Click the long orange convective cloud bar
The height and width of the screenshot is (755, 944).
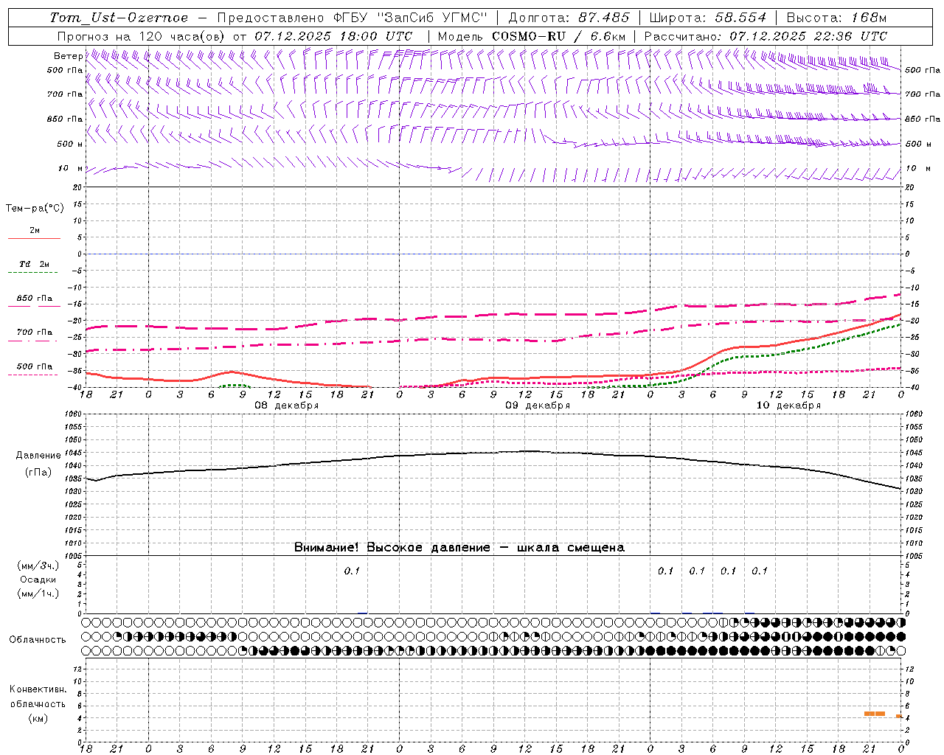875,714
